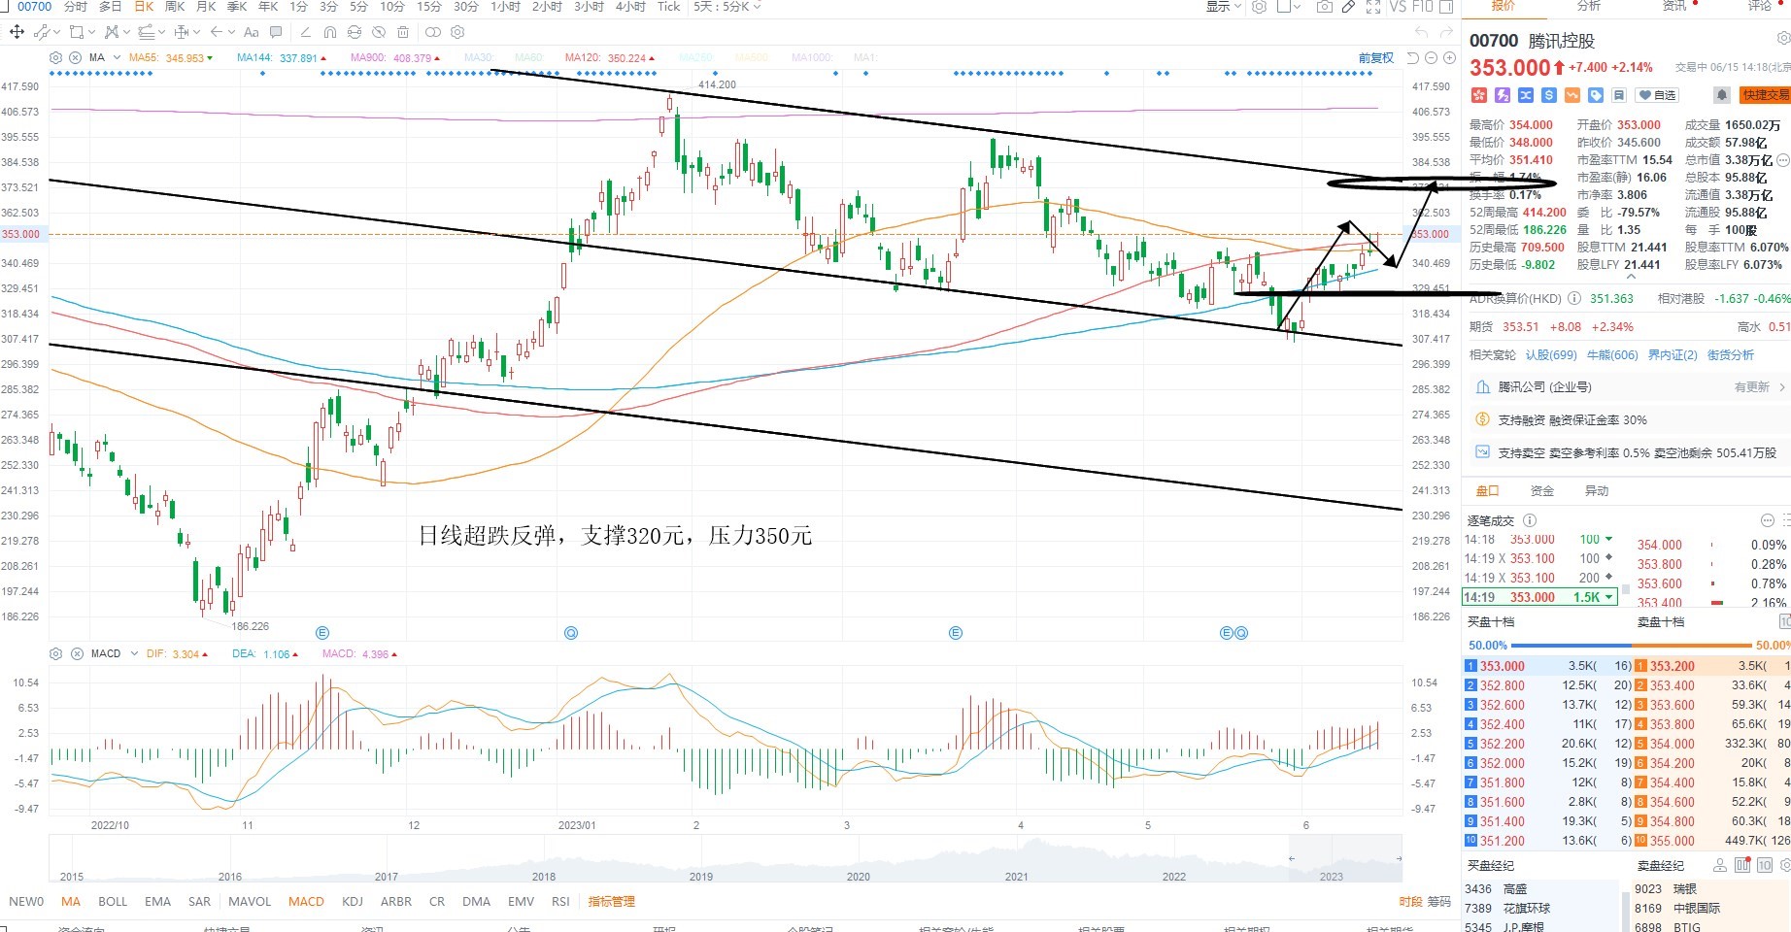Click the screenshot camera icon
This screenshot has width=1791, height=932.
click(x=1325, y=7)
